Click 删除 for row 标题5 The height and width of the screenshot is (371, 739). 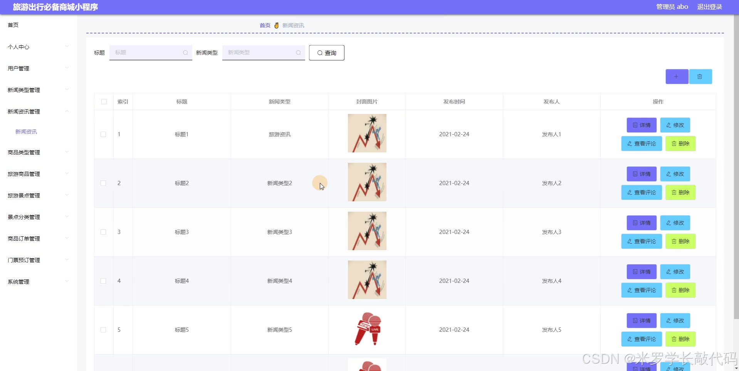[680, 339]
